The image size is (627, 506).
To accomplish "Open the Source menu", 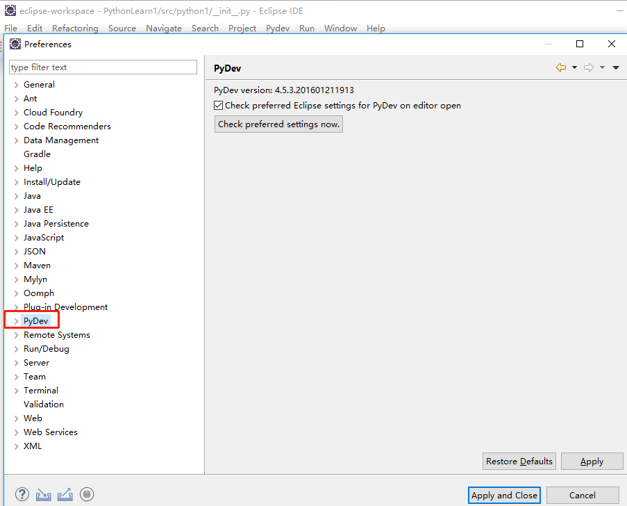I will [x=122, y=28].
